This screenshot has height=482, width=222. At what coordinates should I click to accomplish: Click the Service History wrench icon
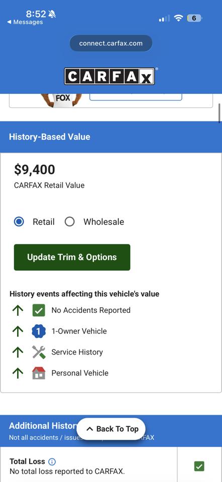pyautogui.click(x=39, y=352)
